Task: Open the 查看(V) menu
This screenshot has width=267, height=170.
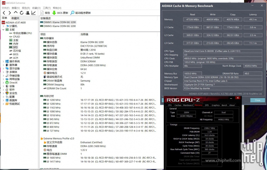Action: coord(16,8)
